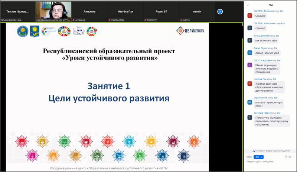The width and height of the screenshot is (297, 172).
Task: Click the red avatar of СШ №2 г.Толочина
Action: click(249, 16)
